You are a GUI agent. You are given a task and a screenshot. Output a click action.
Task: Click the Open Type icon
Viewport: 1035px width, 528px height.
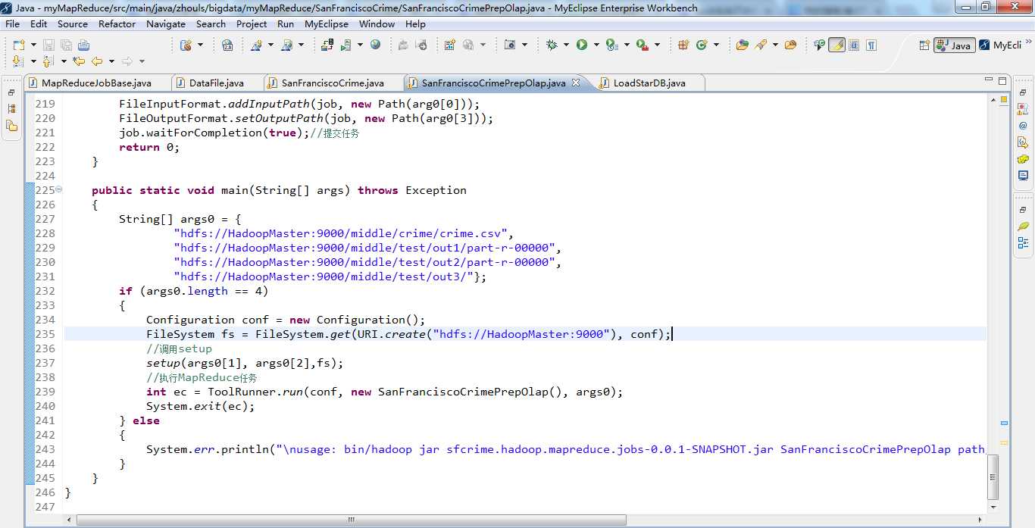pos(742,45)
